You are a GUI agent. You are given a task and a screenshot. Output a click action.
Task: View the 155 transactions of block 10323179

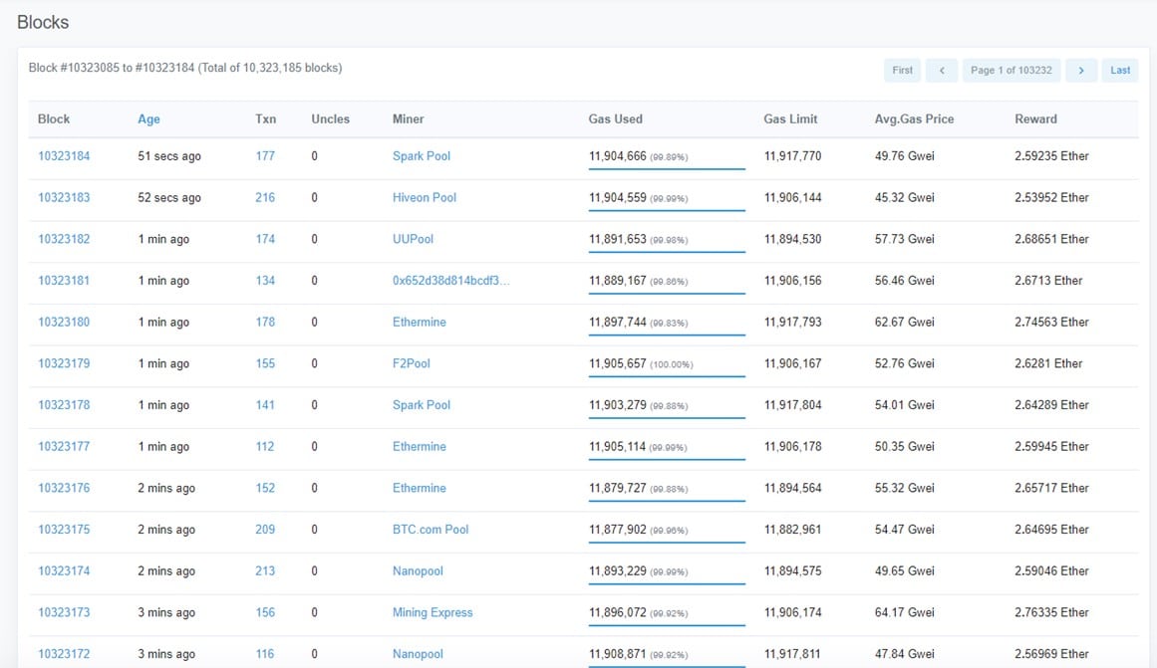(265, 363)
